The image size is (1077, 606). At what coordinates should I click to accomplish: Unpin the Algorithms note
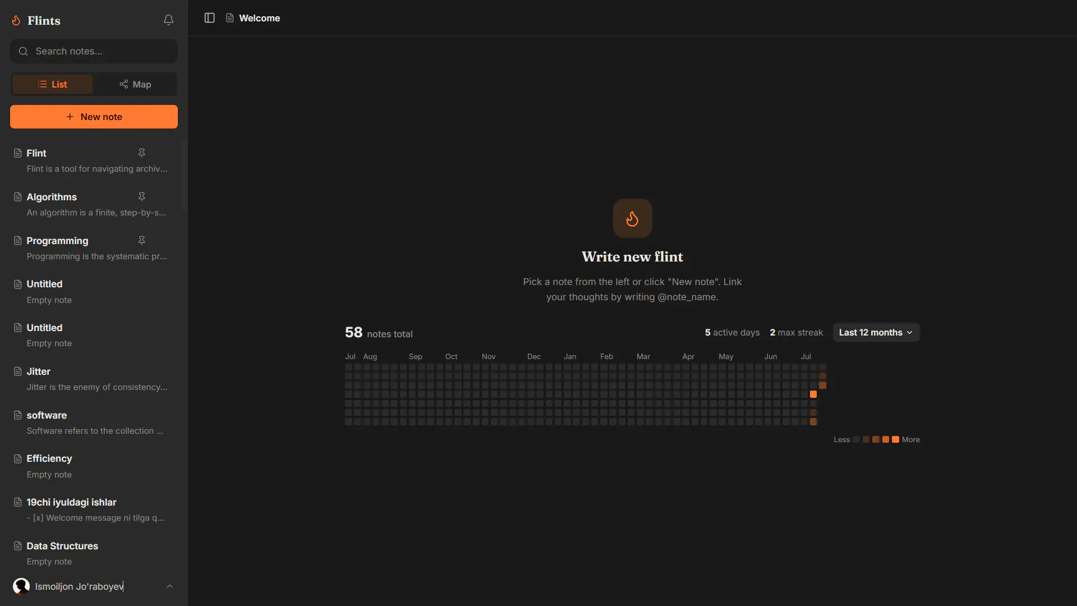(142, 196)
